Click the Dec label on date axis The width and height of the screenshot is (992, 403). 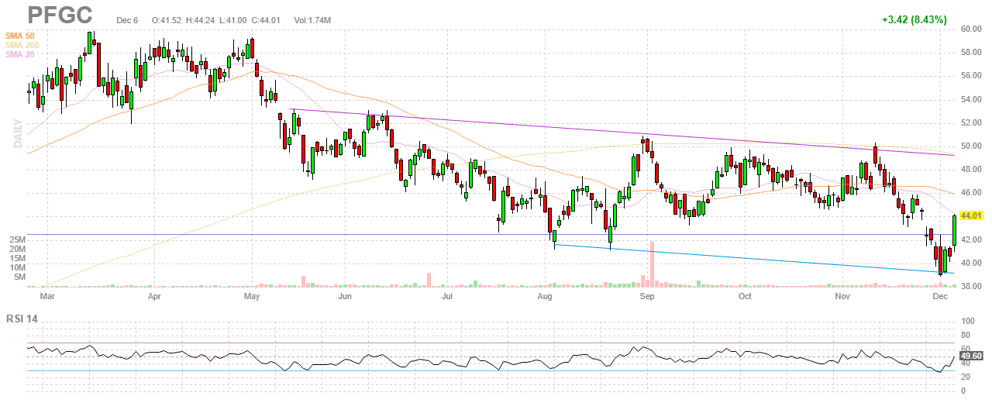(x=941, y=296)
